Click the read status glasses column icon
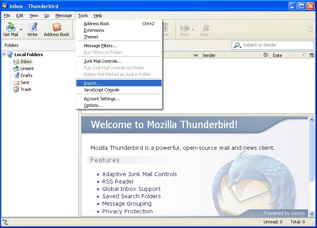The image size is (317, 228). tap(195, 55)
